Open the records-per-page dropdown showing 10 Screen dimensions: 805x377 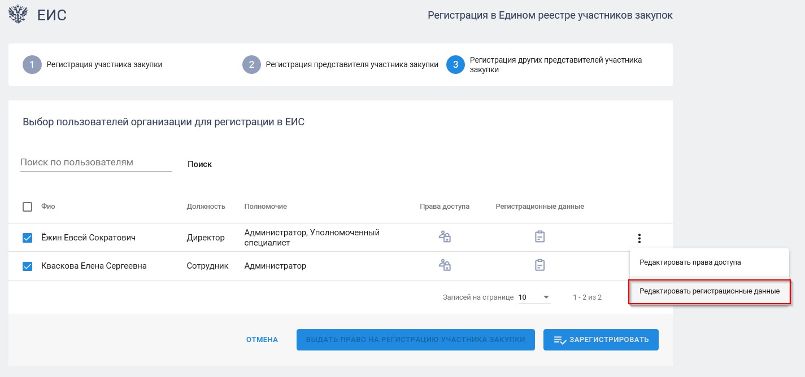[534, 297]
